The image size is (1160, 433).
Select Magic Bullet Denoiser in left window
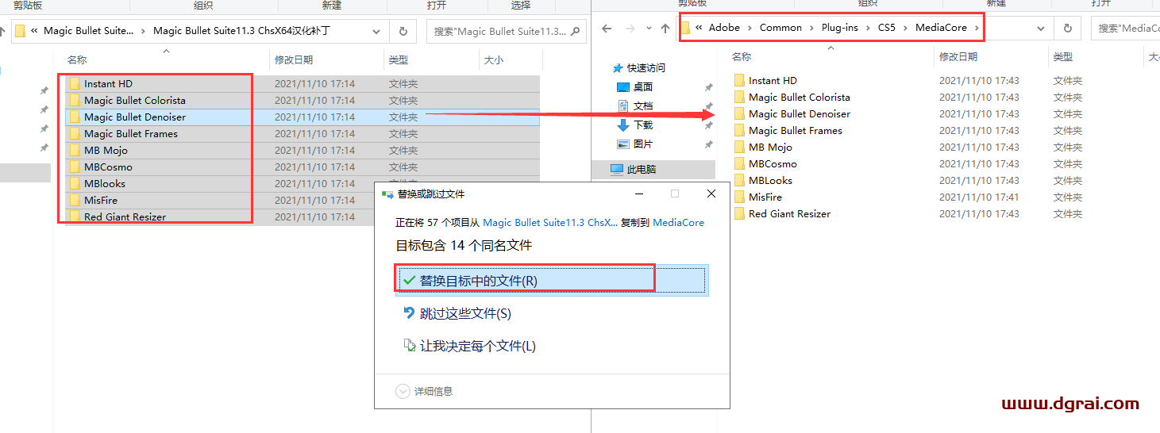pos(302,117)
